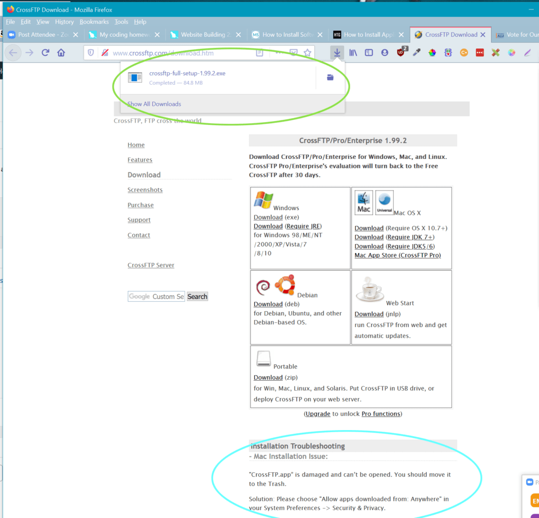Open the Mac App Store (CrossFTP Pro) link
Screen dimensions: 539x518
point(397,255)
